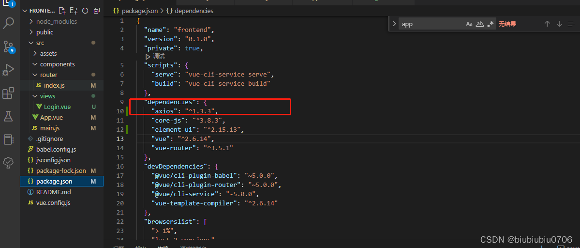This screenshot has width=580, height=248.
Task: Open the Extensions view
Action: pyautogui.click(x=9, y=93)
